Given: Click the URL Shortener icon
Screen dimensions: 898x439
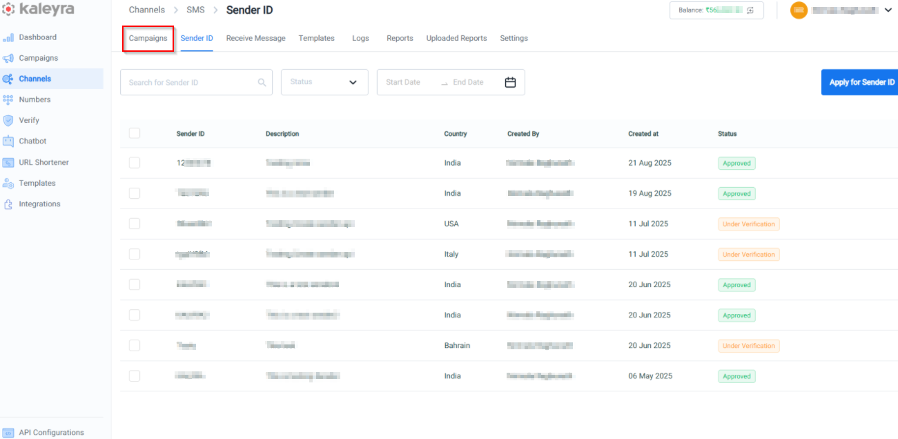Looking at the screenshot, I should [x=8, y=162].
